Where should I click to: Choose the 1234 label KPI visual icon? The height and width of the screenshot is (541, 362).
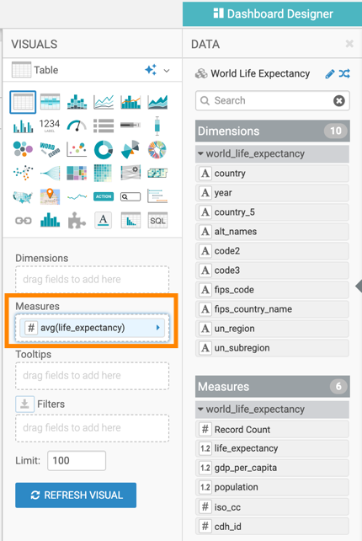pyautogui.click(x=50, y=126)
